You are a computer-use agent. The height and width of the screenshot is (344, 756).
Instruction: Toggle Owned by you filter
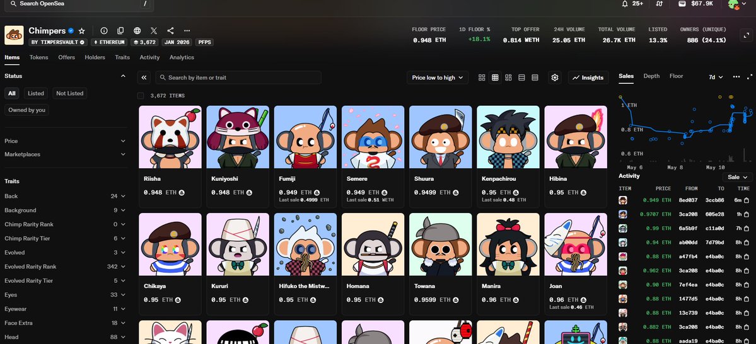tap(27, 110)
